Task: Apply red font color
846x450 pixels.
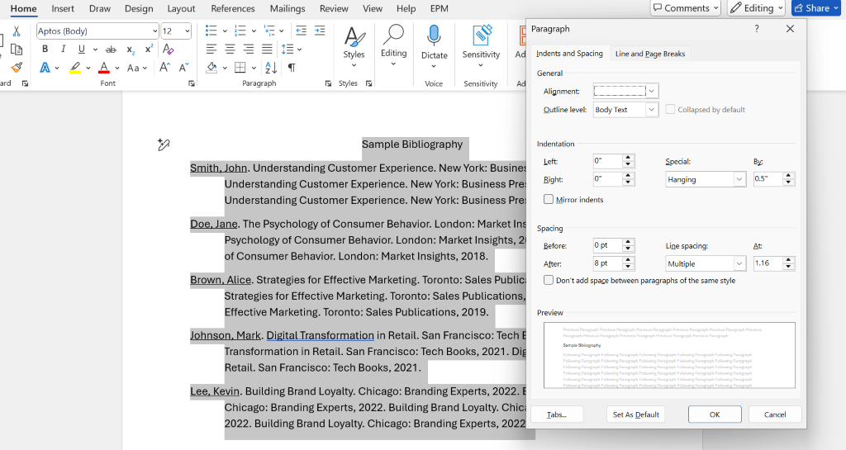Action: coord(104,68)
